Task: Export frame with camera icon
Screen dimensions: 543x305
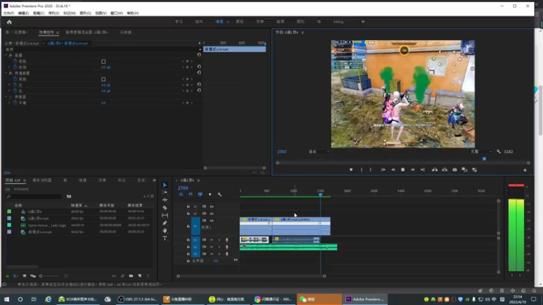Action: click(455, 170)
